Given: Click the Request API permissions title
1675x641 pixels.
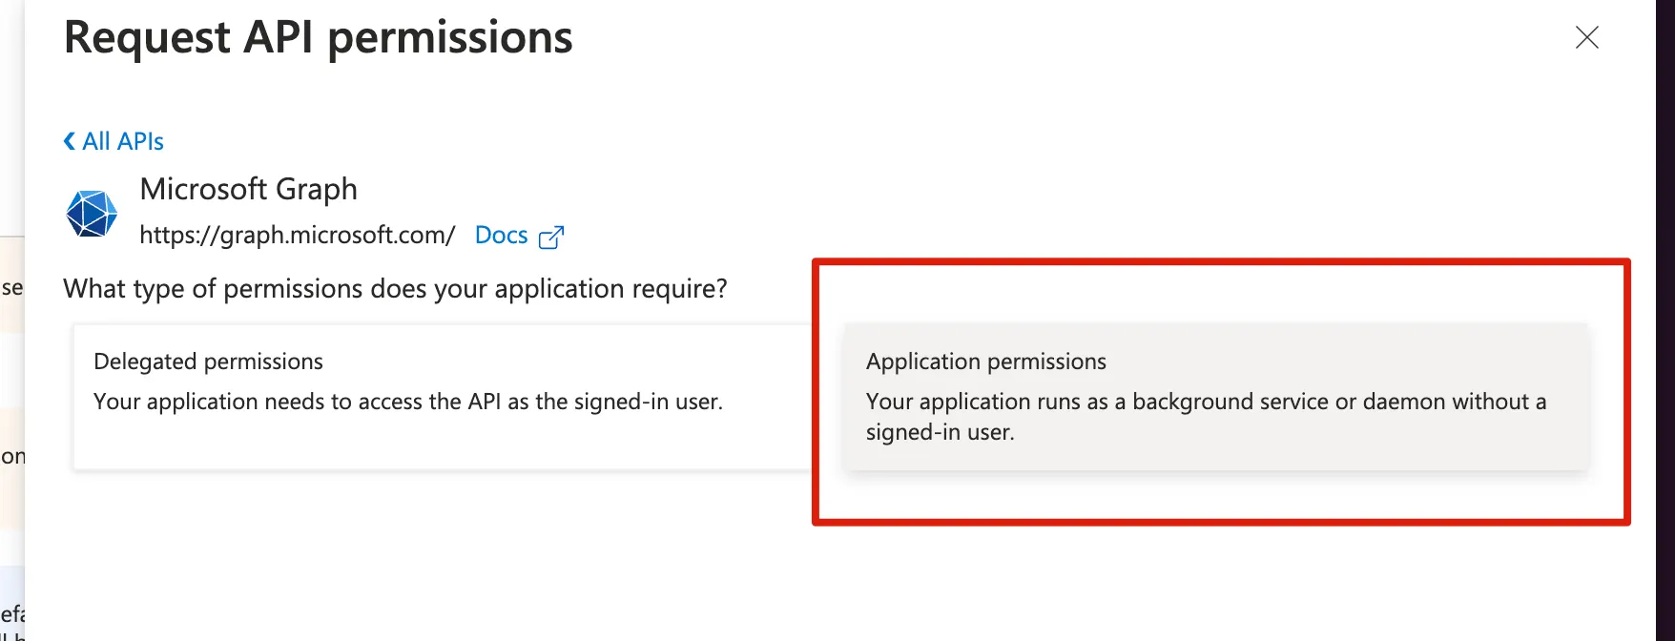Looking at the screenshot, I should pos(318,38).
